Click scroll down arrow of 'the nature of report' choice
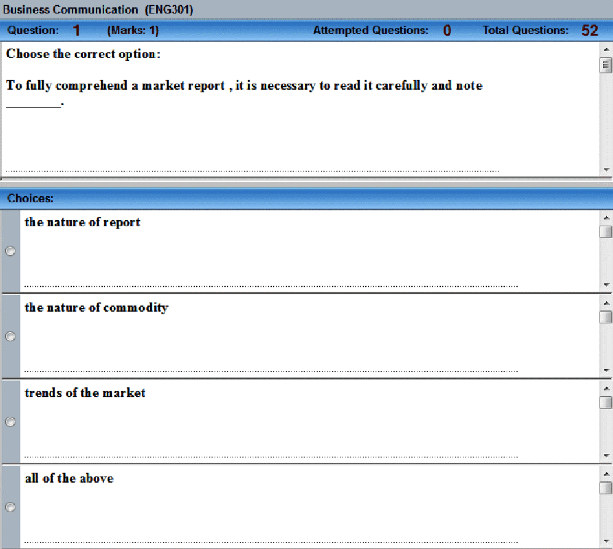 pos(606,285)
